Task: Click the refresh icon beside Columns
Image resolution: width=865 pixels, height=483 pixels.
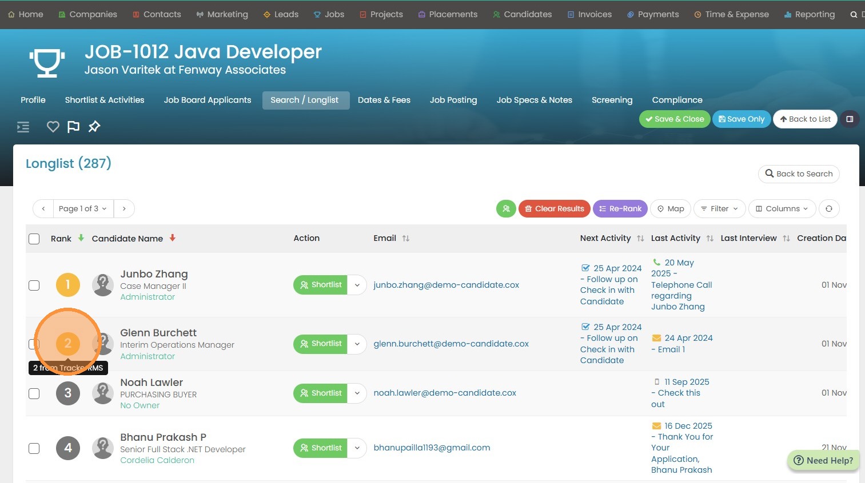Action: click(x=828, y=209)
